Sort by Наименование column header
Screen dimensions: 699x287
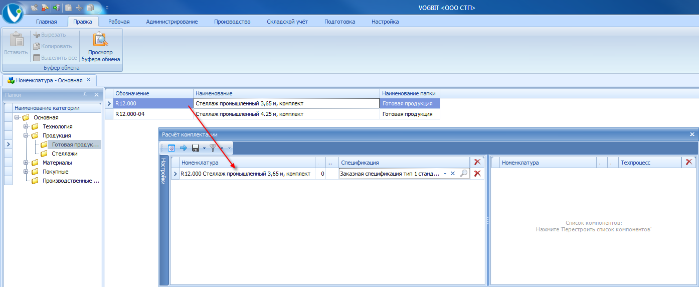[x=286, y=93]
